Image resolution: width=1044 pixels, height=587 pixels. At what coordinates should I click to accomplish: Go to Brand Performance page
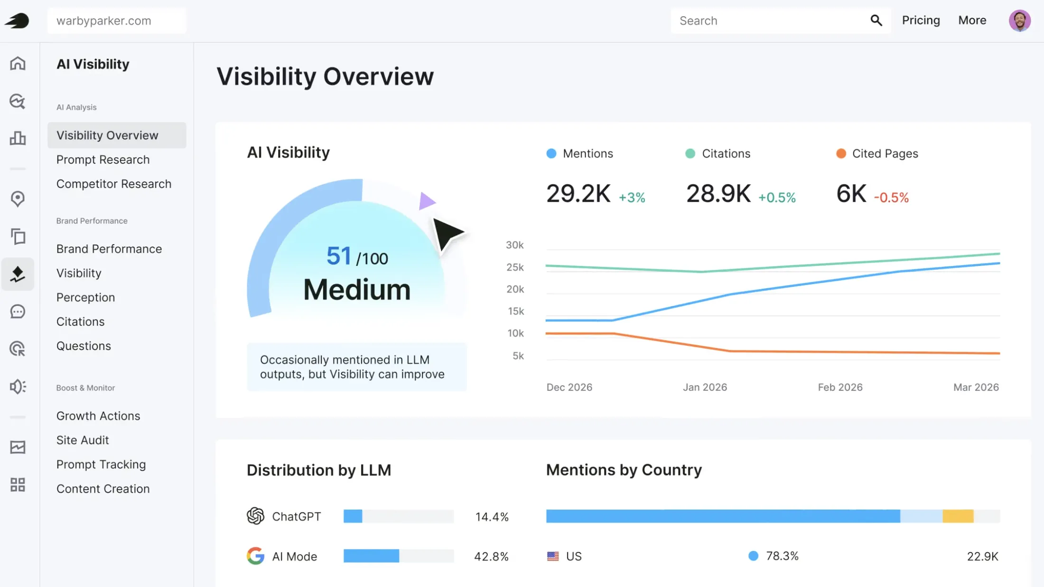click(109, 249)
